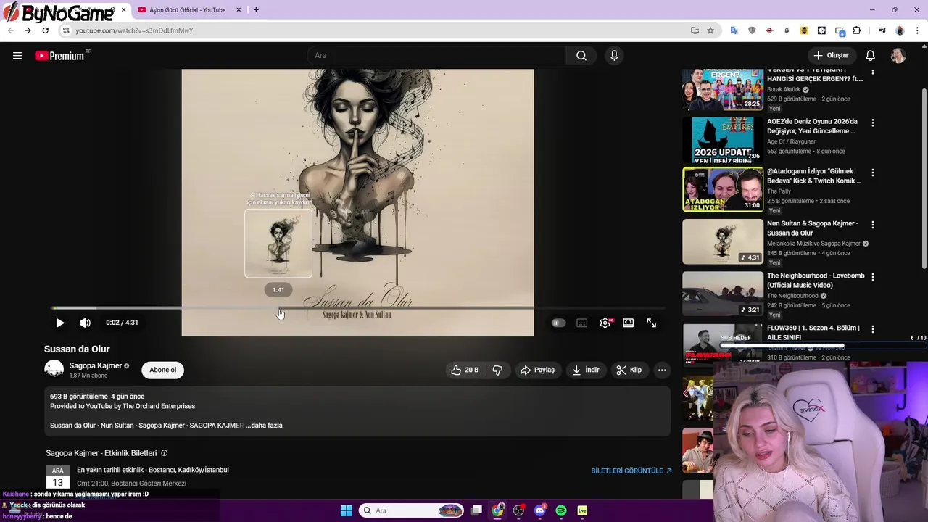Expand description with ...daha fazla
The height and width of the screenshot is (522, 928).
coord(264,426)
